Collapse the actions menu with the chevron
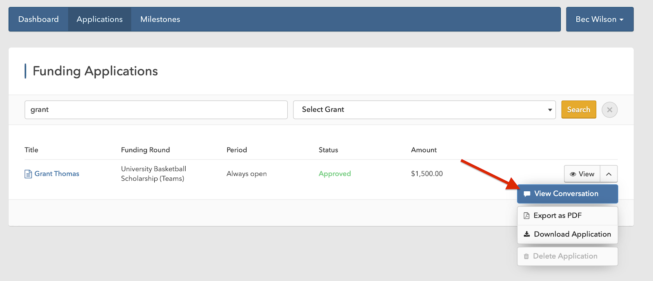The image size is (653, 281). [609, 174]
